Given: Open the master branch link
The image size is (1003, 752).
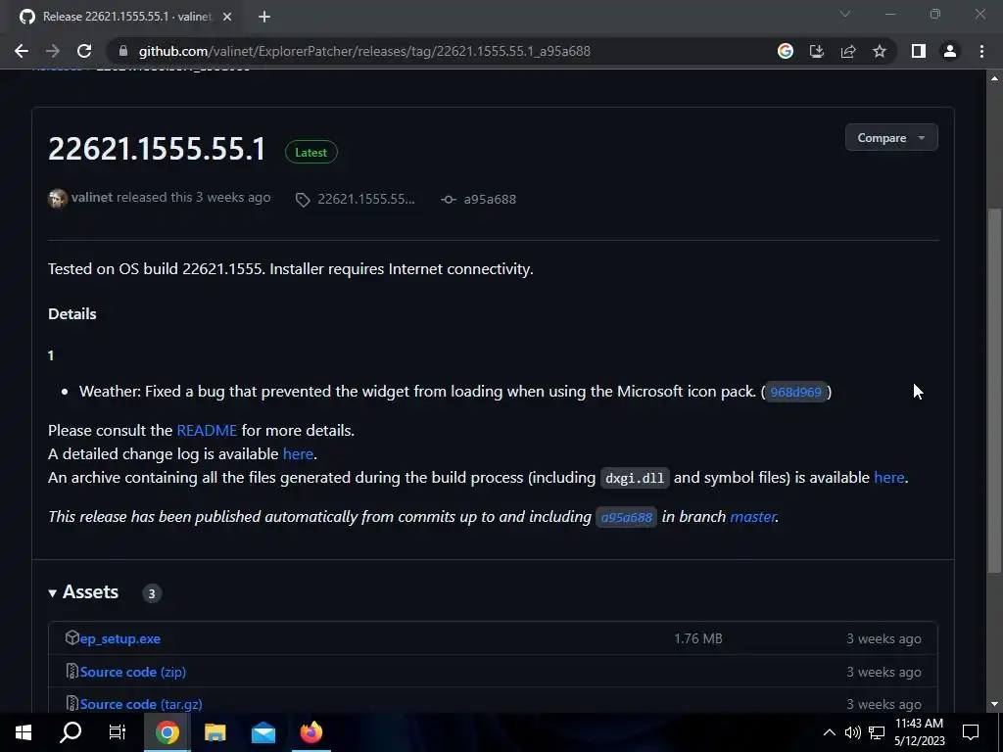Looking at the screenshot, I should pos(753,517).
